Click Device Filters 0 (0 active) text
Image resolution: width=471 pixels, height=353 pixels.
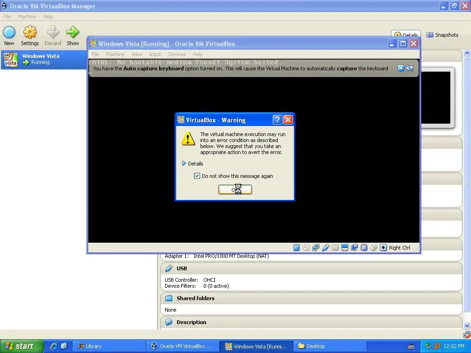197,286
